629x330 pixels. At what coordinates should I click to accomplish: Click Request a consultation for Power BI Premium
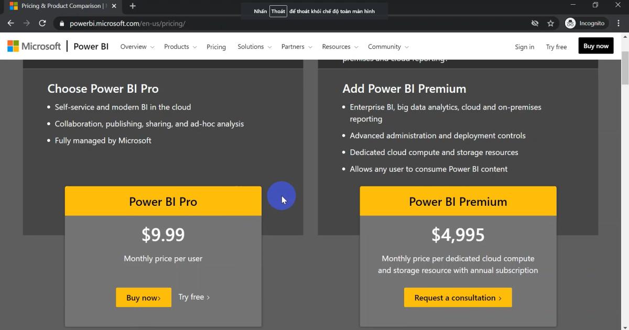tap(458, 297)
